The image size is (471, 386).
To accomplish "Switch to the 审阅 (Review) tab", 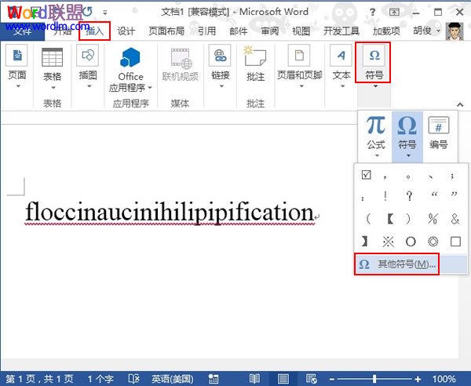I will pos(270,31).
